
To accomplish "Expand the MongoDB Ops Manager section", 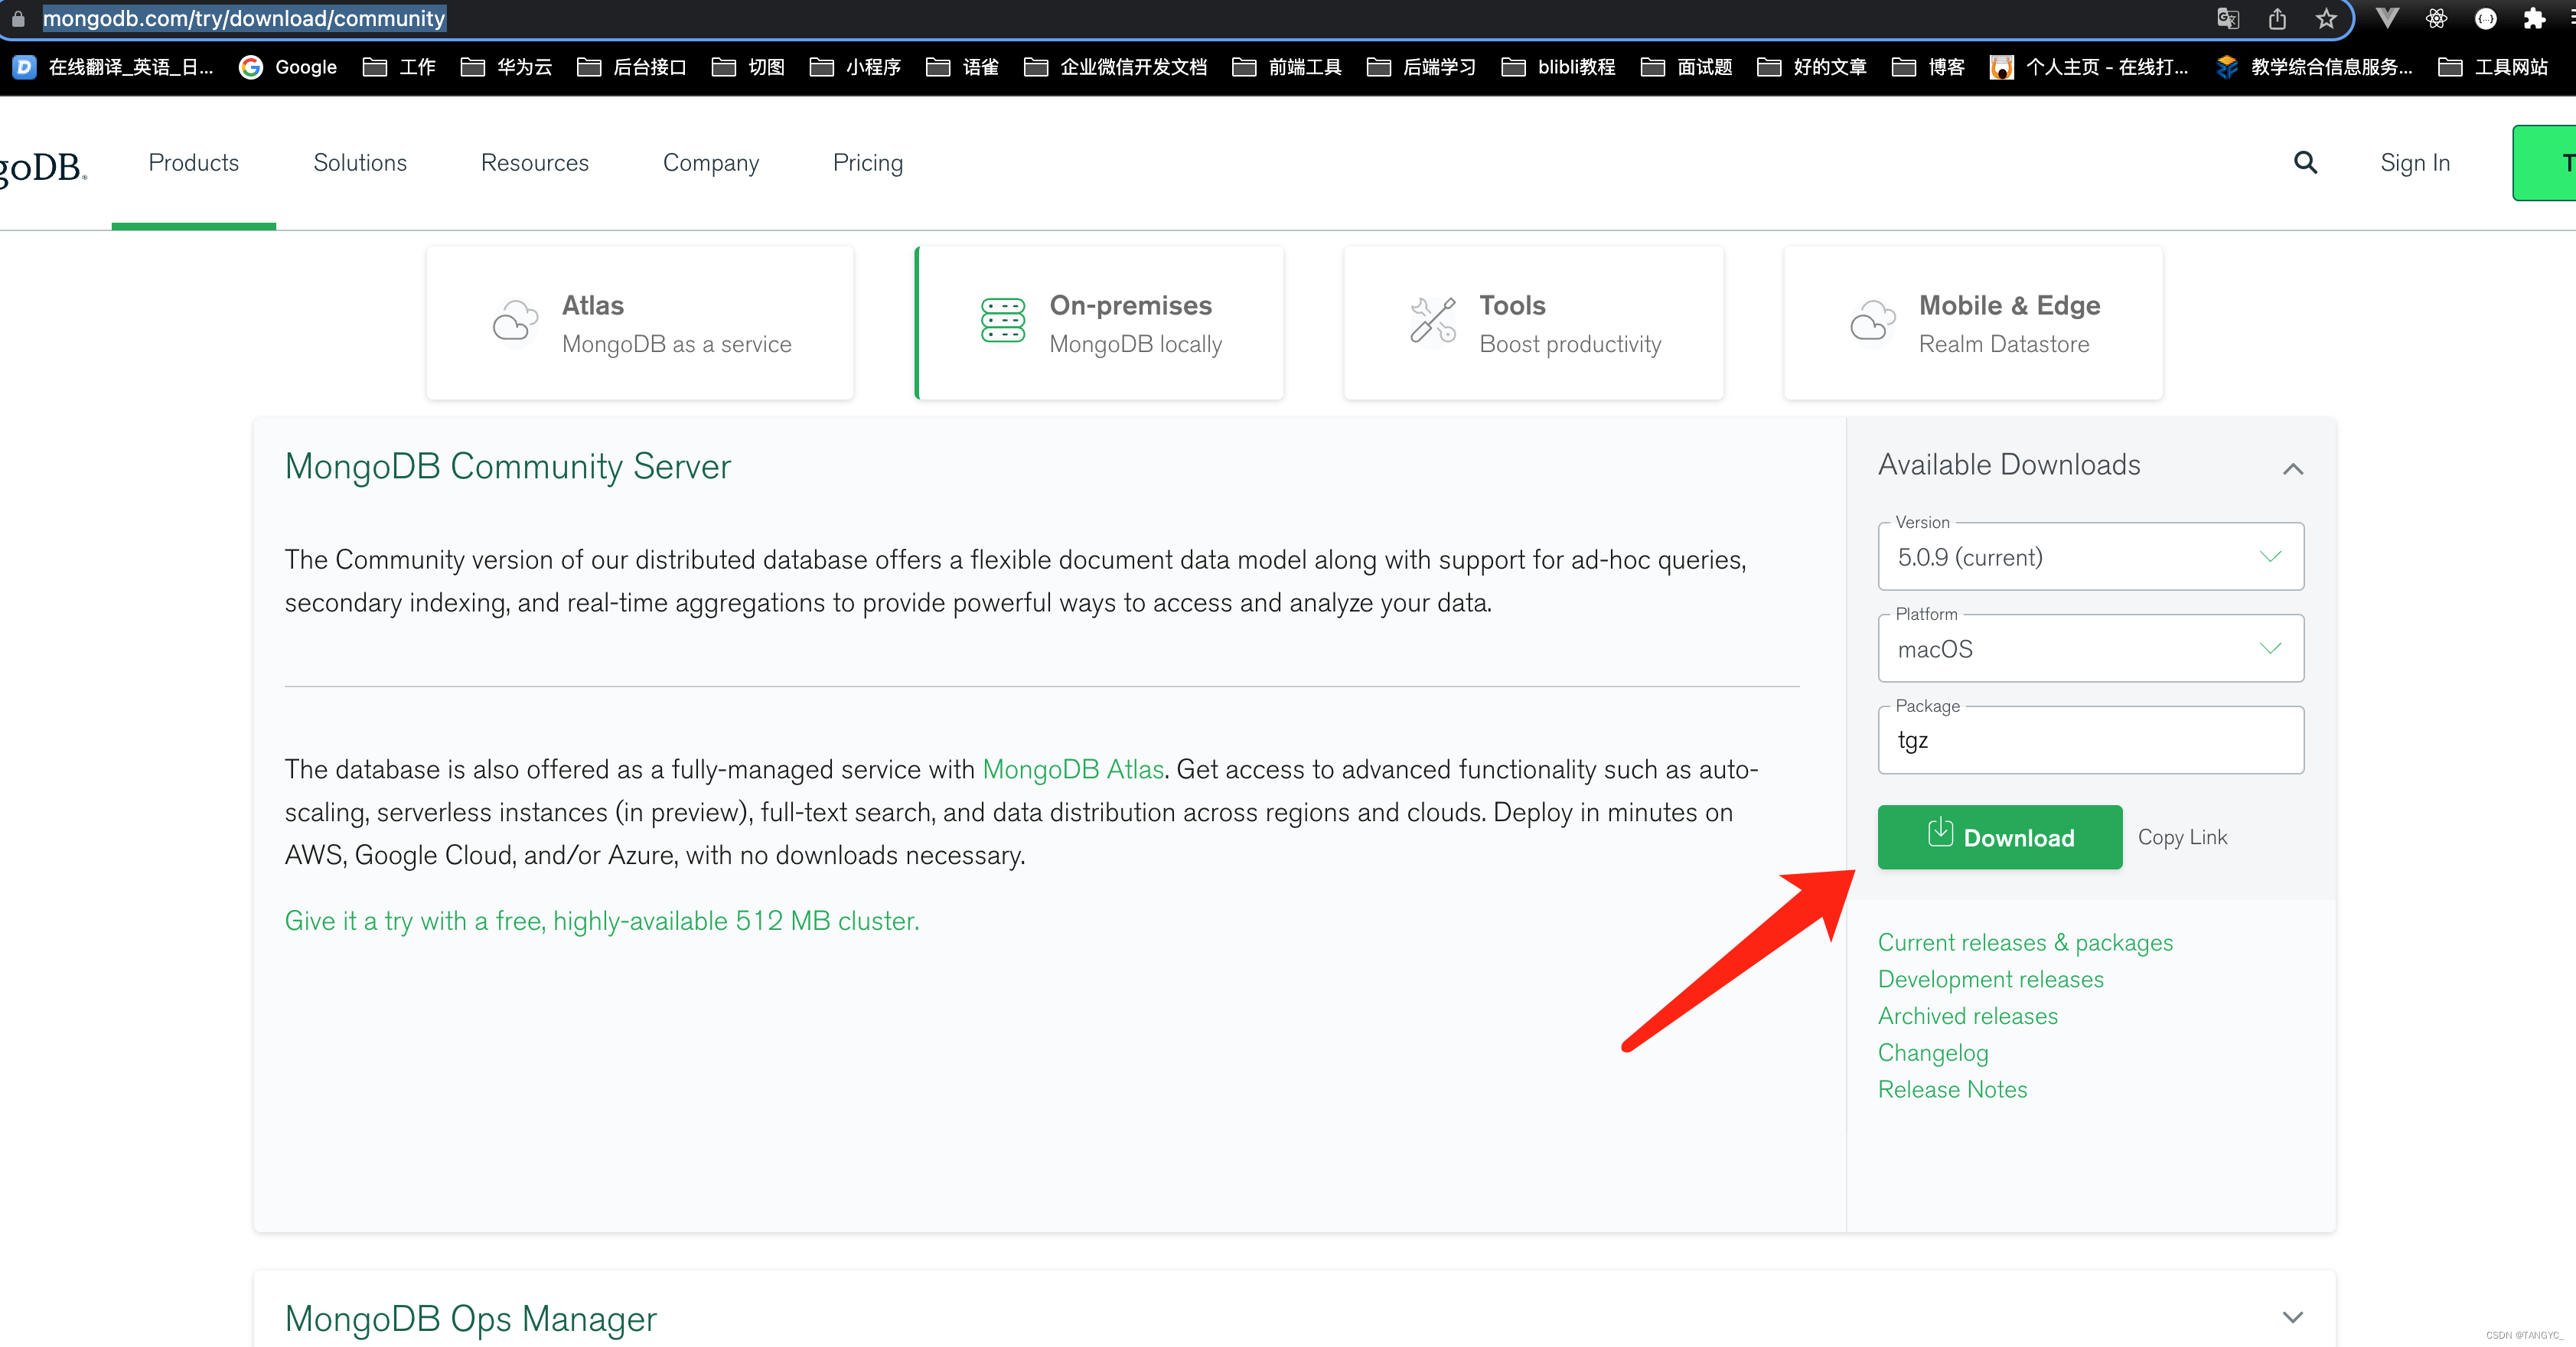I will coord(2293,1317).
